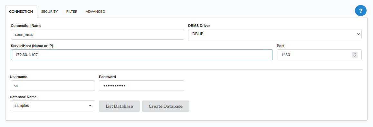
Task: Click the List Database button
Action: [119, 106]
